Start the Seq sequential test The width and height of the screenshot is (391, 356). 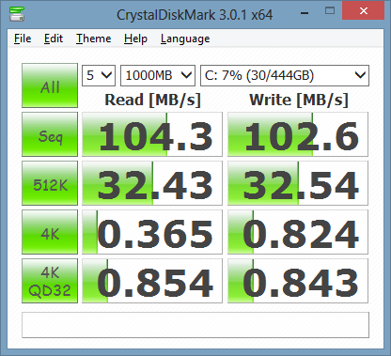tap(50, 134)
